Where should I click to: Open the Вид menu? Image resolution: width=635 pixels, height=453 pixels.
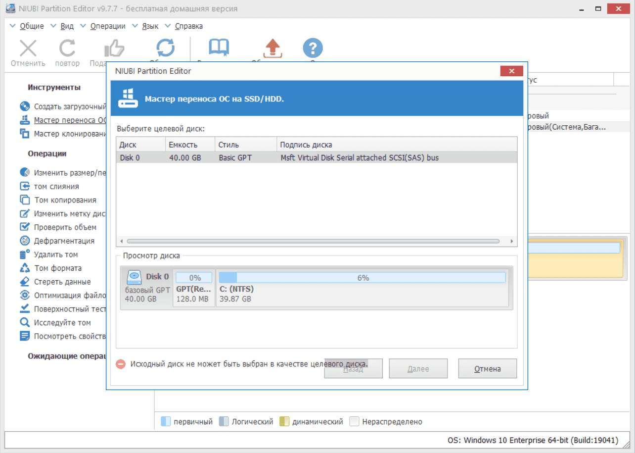[x=67, y=26]
